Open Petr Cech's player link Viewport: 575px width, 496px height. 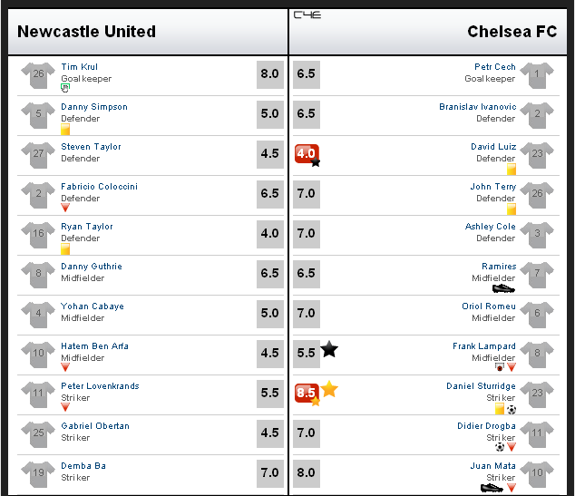click(x=494, y=67)
